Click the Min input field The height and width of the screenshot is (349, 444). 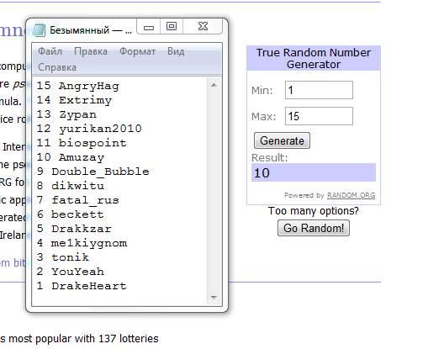(319, 90)
